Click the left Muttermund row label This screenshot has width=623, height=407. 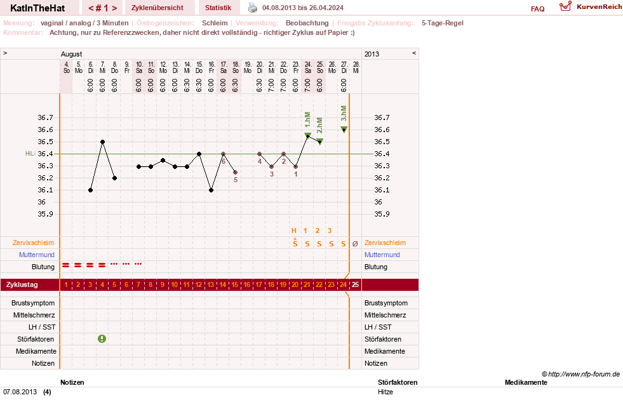coord(37,255)
